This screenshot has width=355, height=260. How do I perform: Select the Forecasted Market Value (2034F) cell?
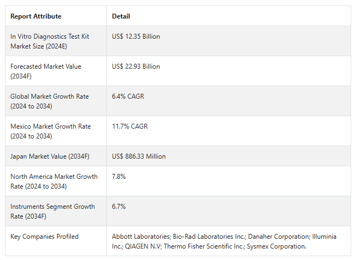(x=46, y=71)
